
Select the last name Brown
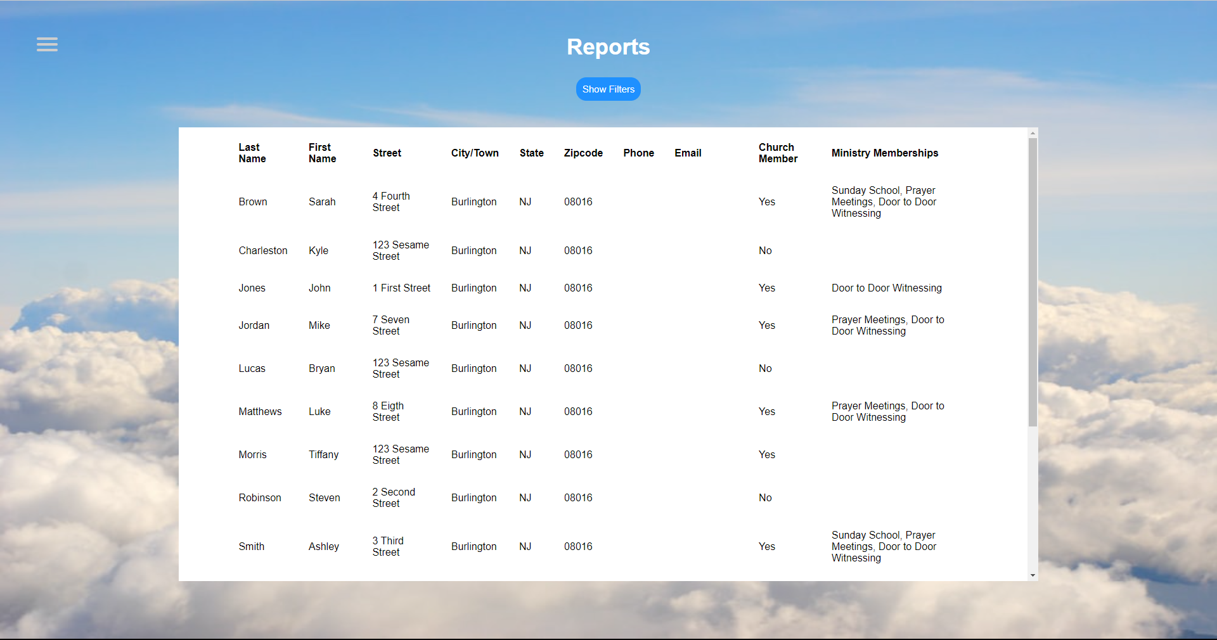pyautogui.click(x=253, y=202)
